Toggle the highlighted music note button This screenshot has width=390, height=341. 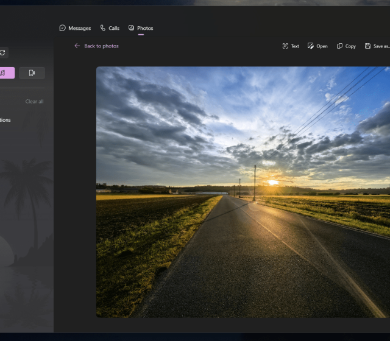[x=3, y=73]
